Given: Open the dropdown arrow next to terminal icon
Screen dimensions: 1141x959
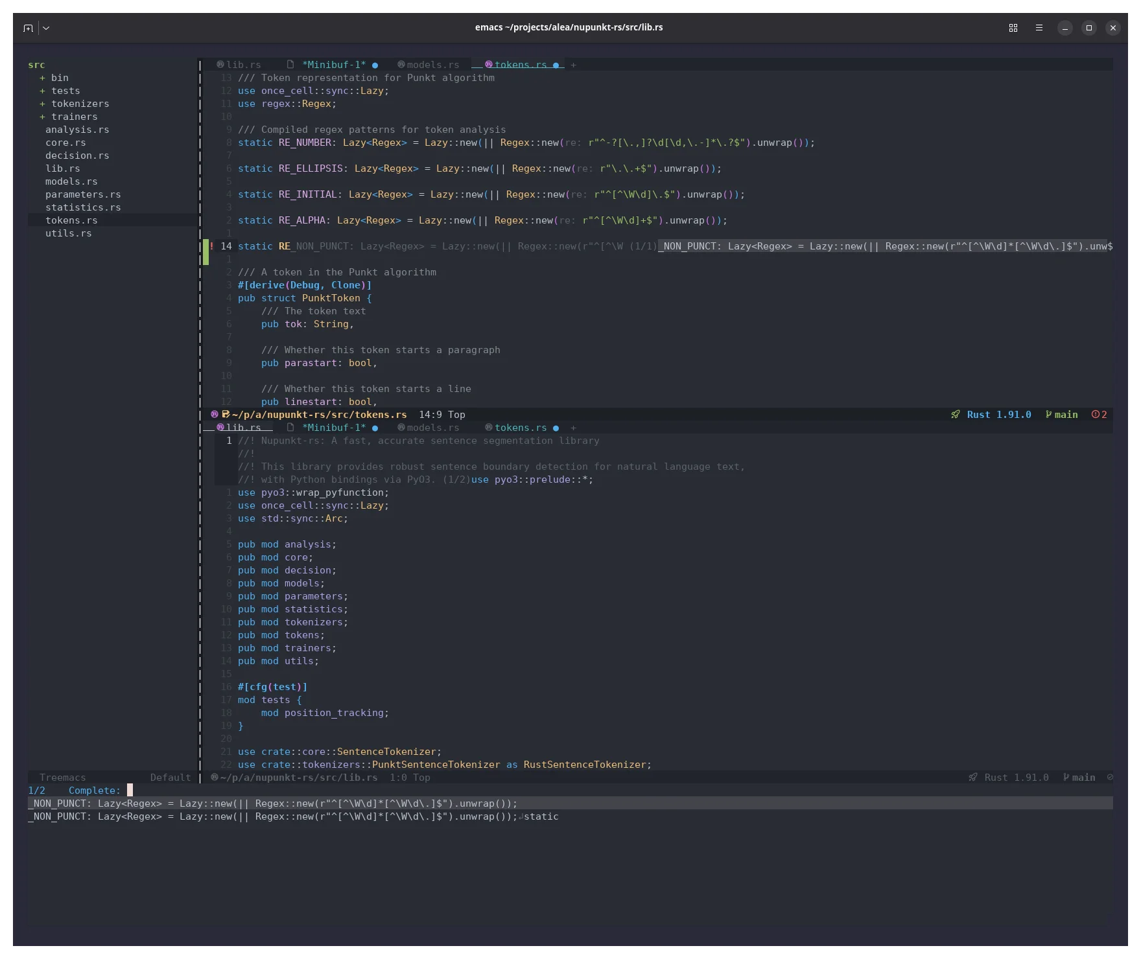Looking at the screenshot, I should coord(46,28).
